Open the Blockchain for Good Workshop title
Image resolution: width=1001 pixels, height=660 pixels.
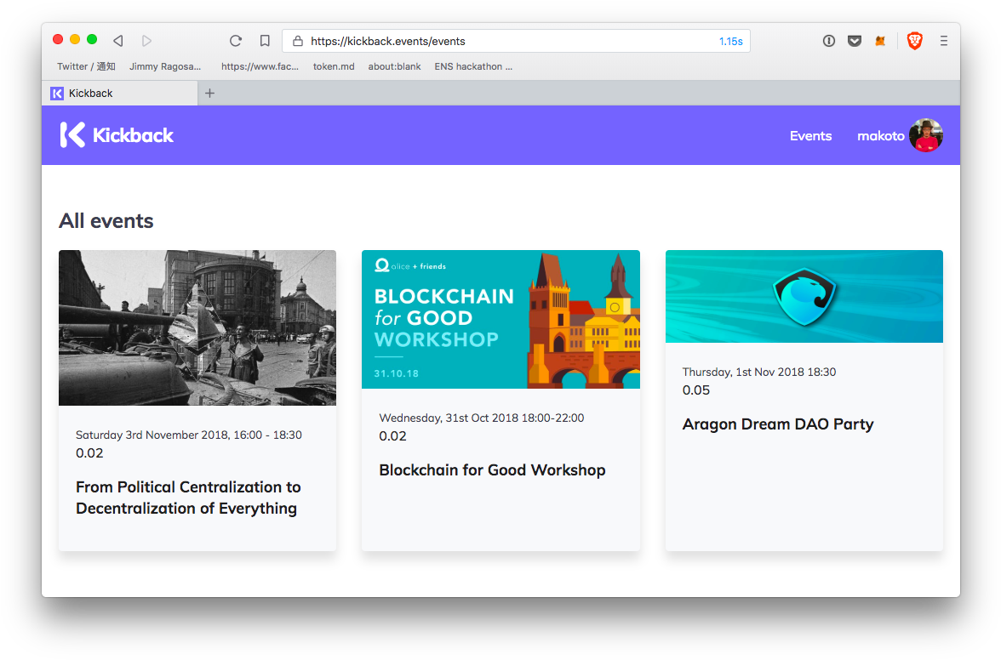click(492, 470)
